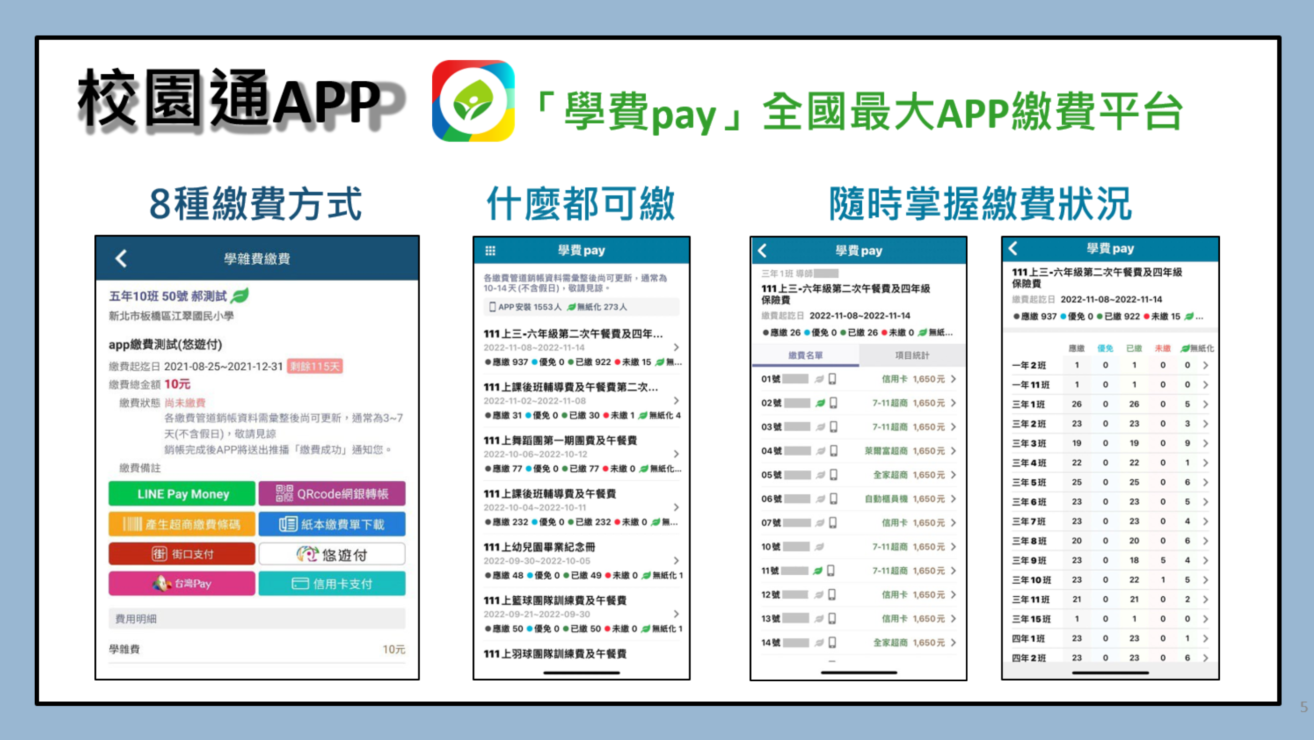Click the 無紙化 leaf column header icon

(x=1185, y=348)
